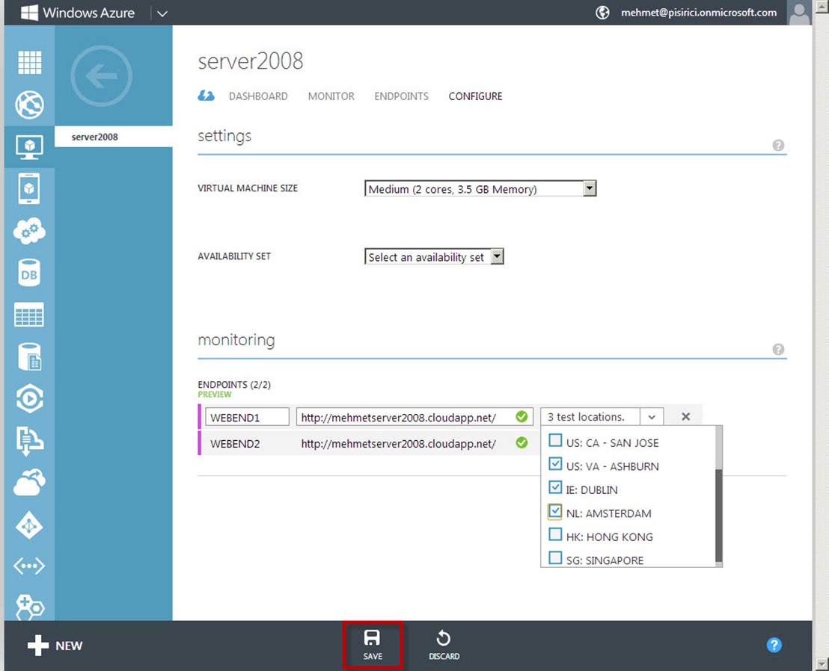Screen dimensions: 829x671
Task: Click the globe language icon near account
Action: tap(603, 13)
